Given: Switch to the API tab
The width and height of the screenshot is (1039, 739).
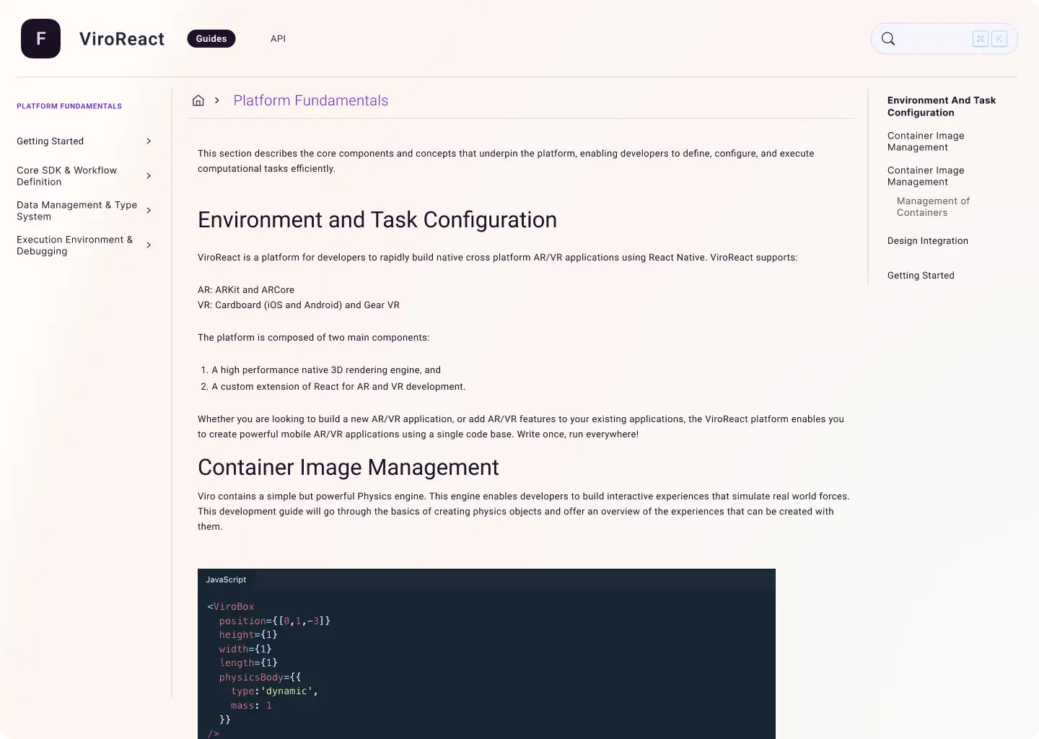Looking at the screenshot, I should [x=278, y=39].
